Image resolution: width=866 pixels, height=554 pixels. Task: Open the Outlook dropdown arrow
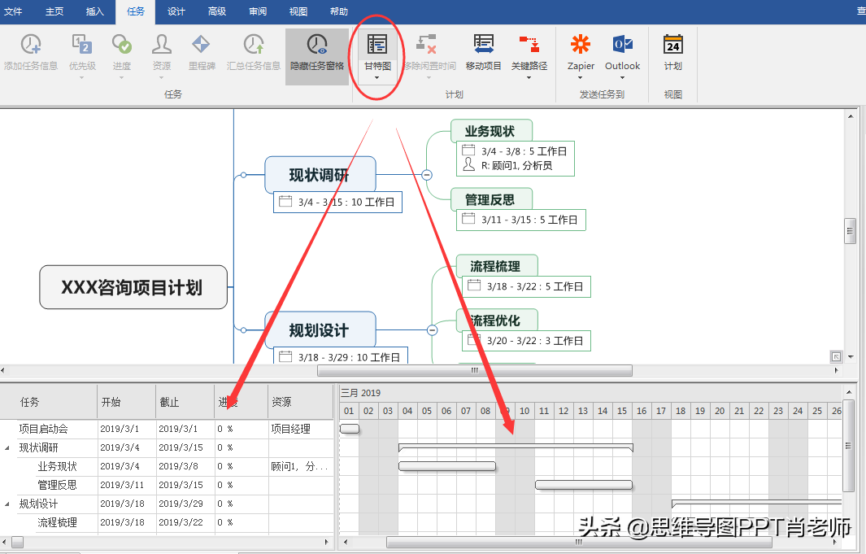click(x=622, y=78)
